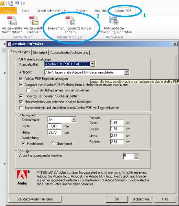Open the Kompatibilität dropdown
This screenshot has width=179, height=206.
point(92,64)
